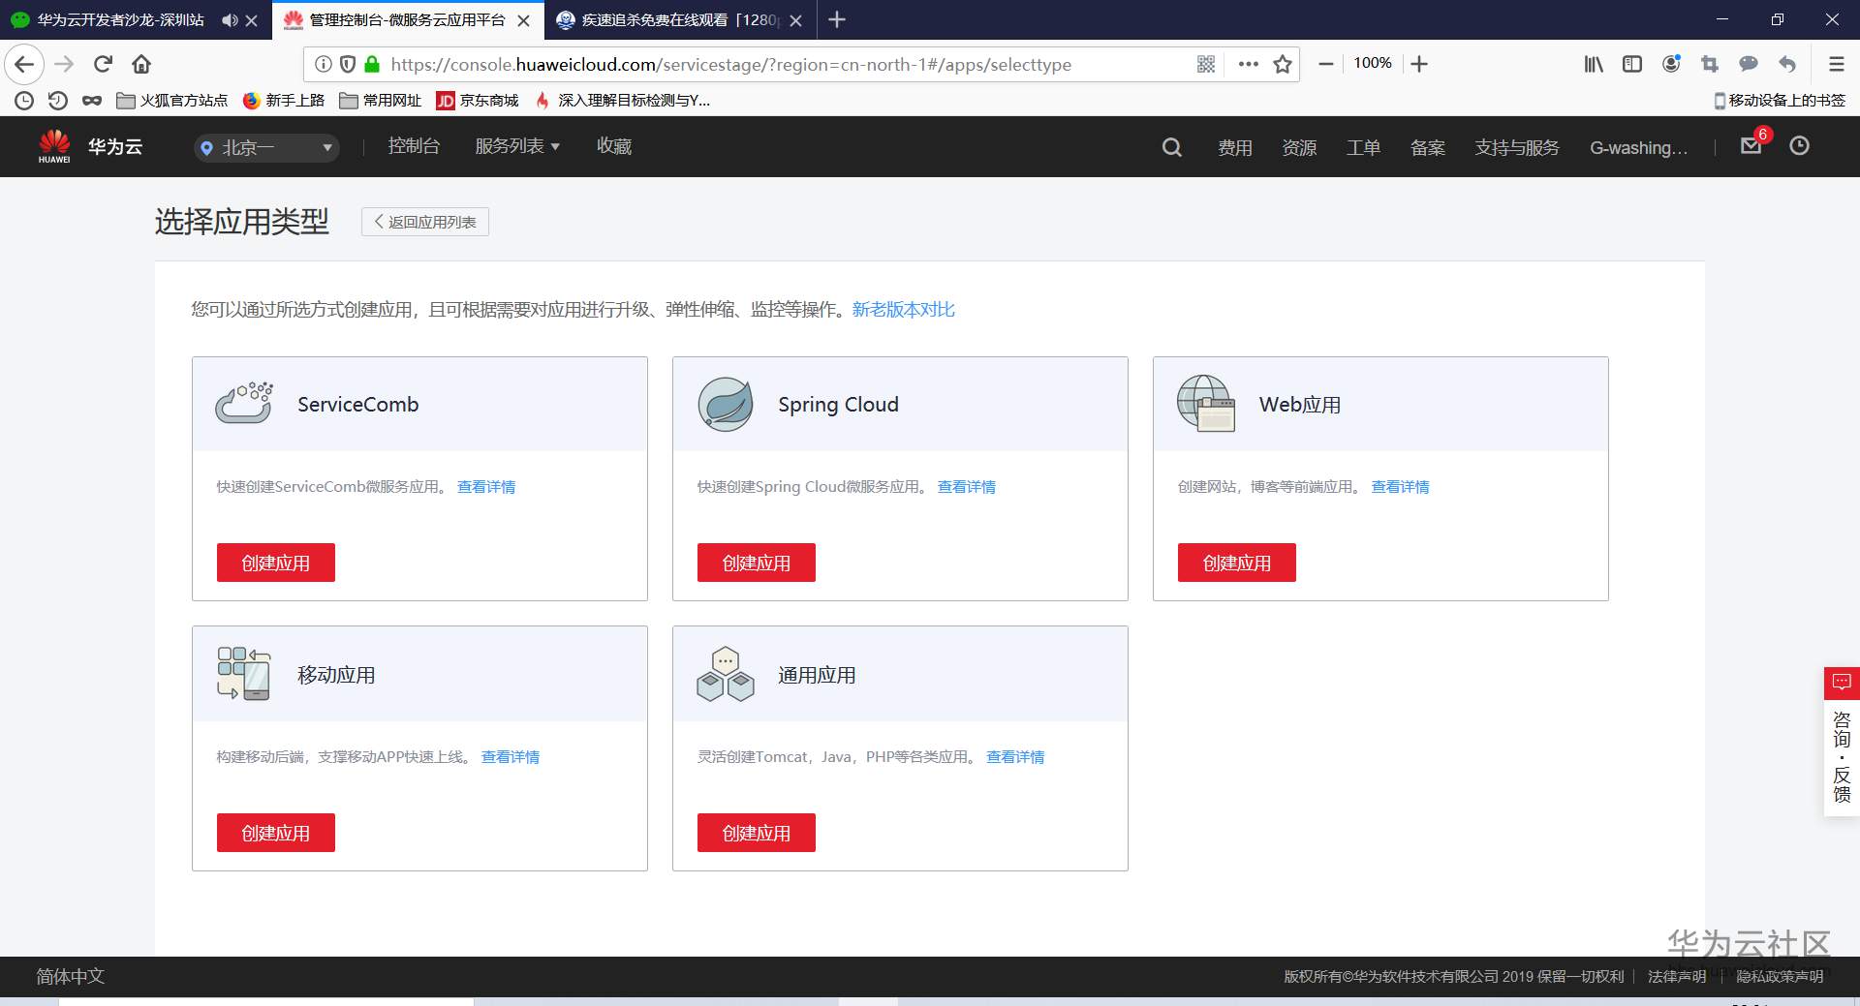
Task: Open the 常用网址 bookmark folder
Action: (x=381, y=101)
